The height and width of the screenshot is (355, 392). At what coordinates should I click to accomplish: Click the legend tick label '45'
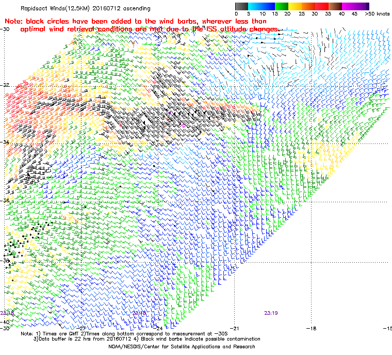(354, 14)
